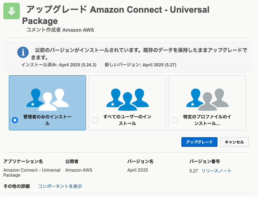Screen dimensions: 258x197
Task: Select すべてのユーザーのインストール radio button
Action: 95,120
